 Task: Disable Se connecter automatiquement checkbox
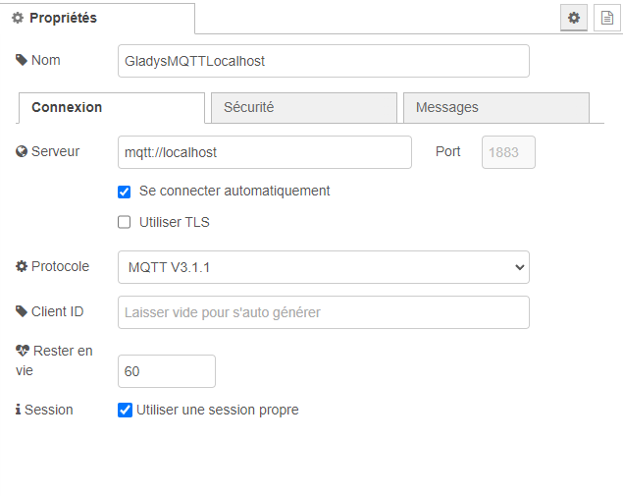(125, 192)
